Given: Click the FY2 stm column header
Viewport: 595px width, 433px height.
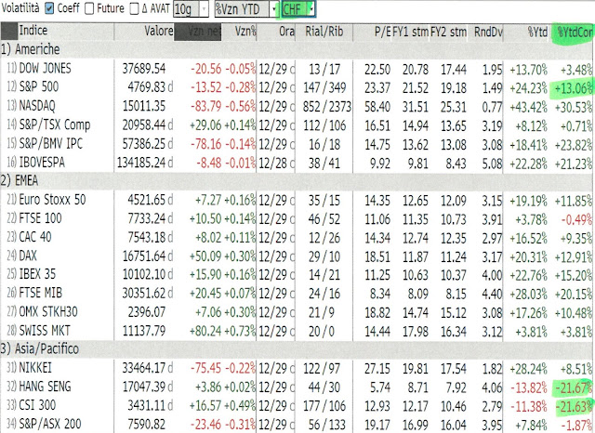Looking at the screenshot, I should 448,32.
